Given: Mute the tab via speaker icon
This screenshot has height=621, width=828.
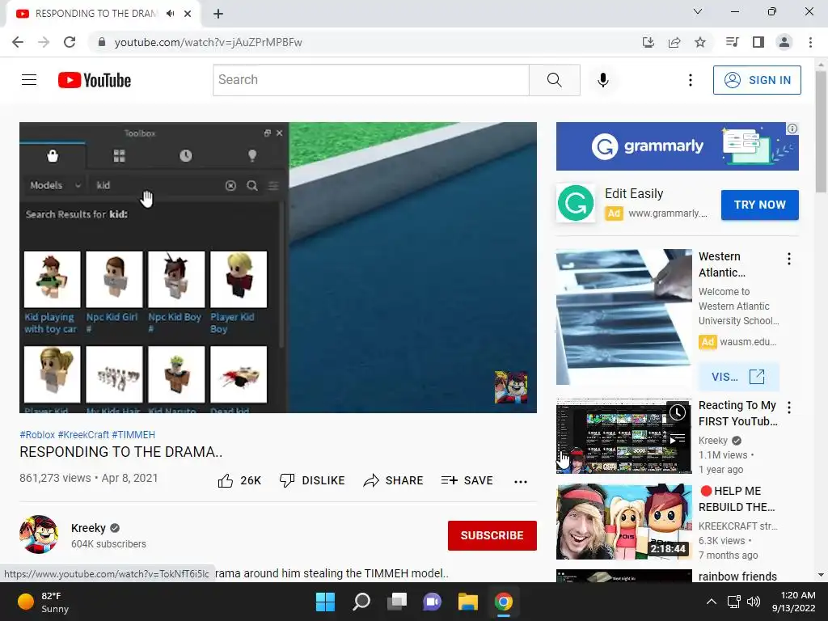Looking at the screenshot, I should [x=170, y=14].
